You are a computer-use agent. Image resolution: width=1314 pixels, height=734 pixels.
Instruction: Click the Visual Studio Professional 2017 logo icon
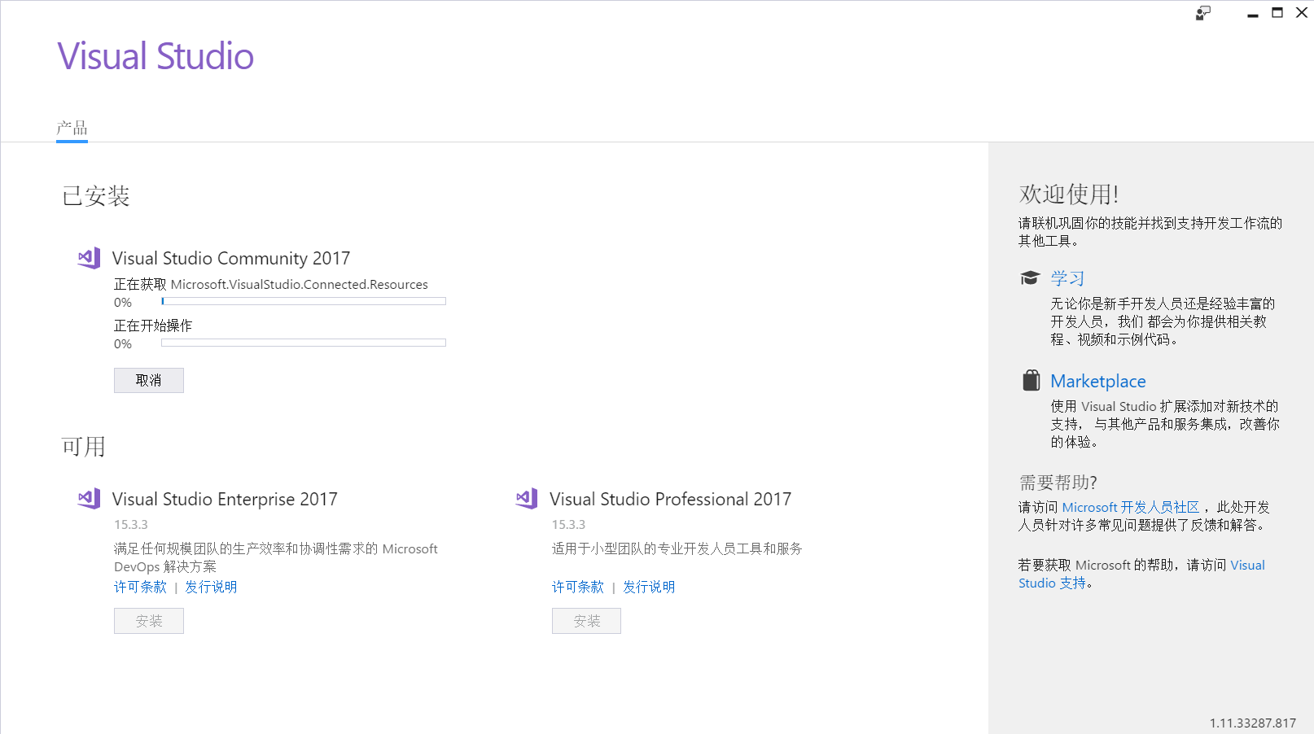pyautogui.click(x=527, y=499)
